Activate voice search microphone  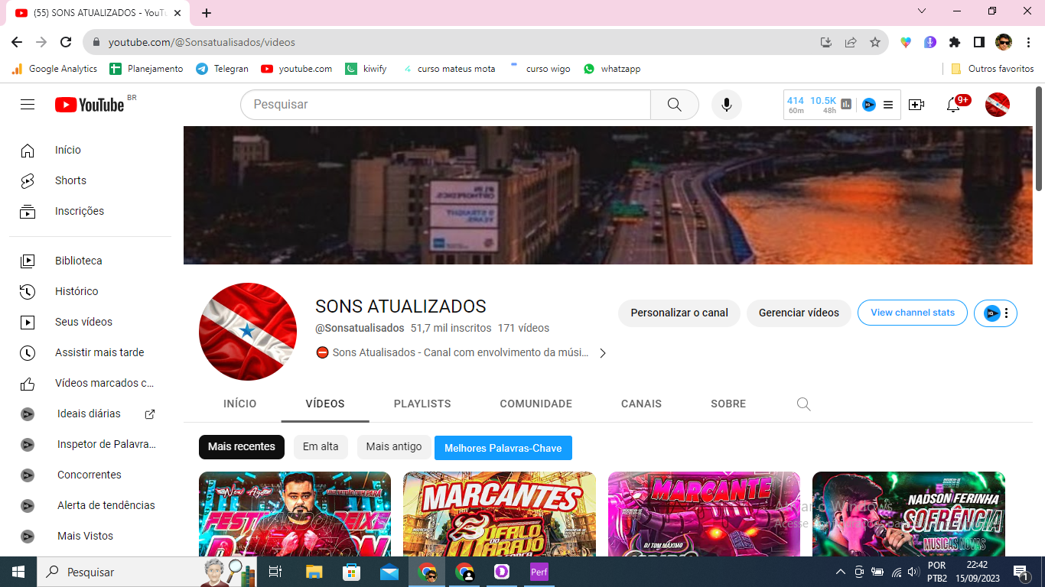click(x=726, y=105)
